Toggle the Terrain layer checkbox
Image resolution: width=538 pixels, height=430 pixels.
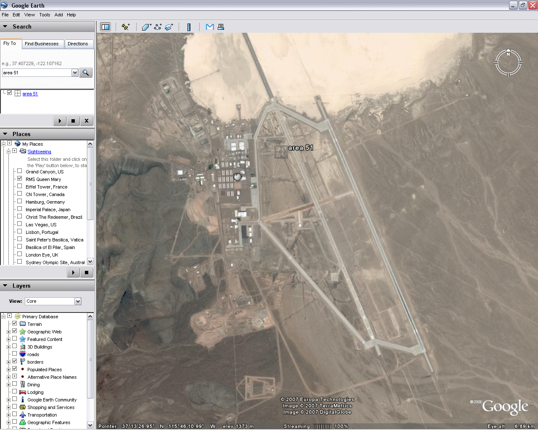pos(15,324)
